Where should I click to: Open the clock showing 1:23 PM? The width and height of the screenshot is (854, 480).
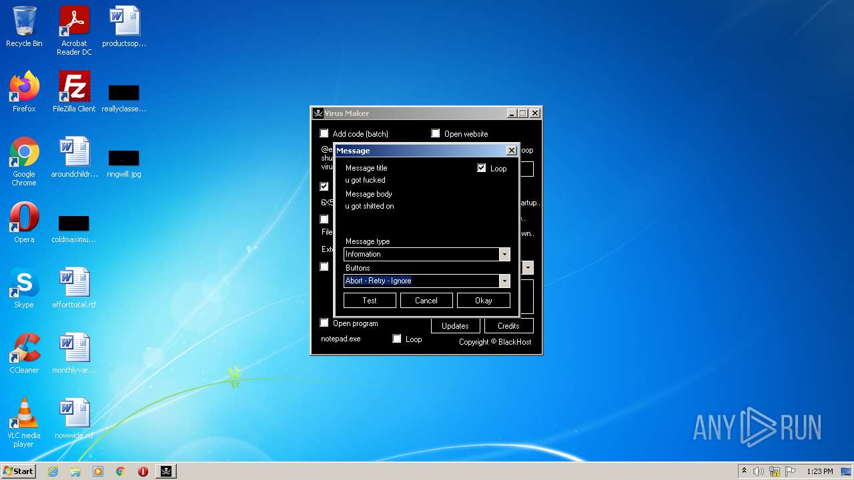[820, 471]
